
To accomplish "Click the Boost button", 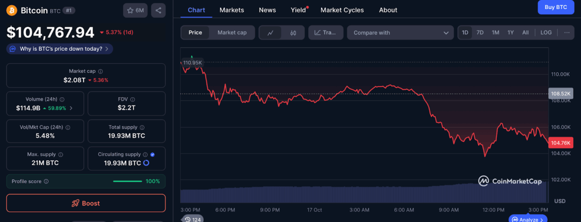I will pyautogui.click(x=86, y=203).
